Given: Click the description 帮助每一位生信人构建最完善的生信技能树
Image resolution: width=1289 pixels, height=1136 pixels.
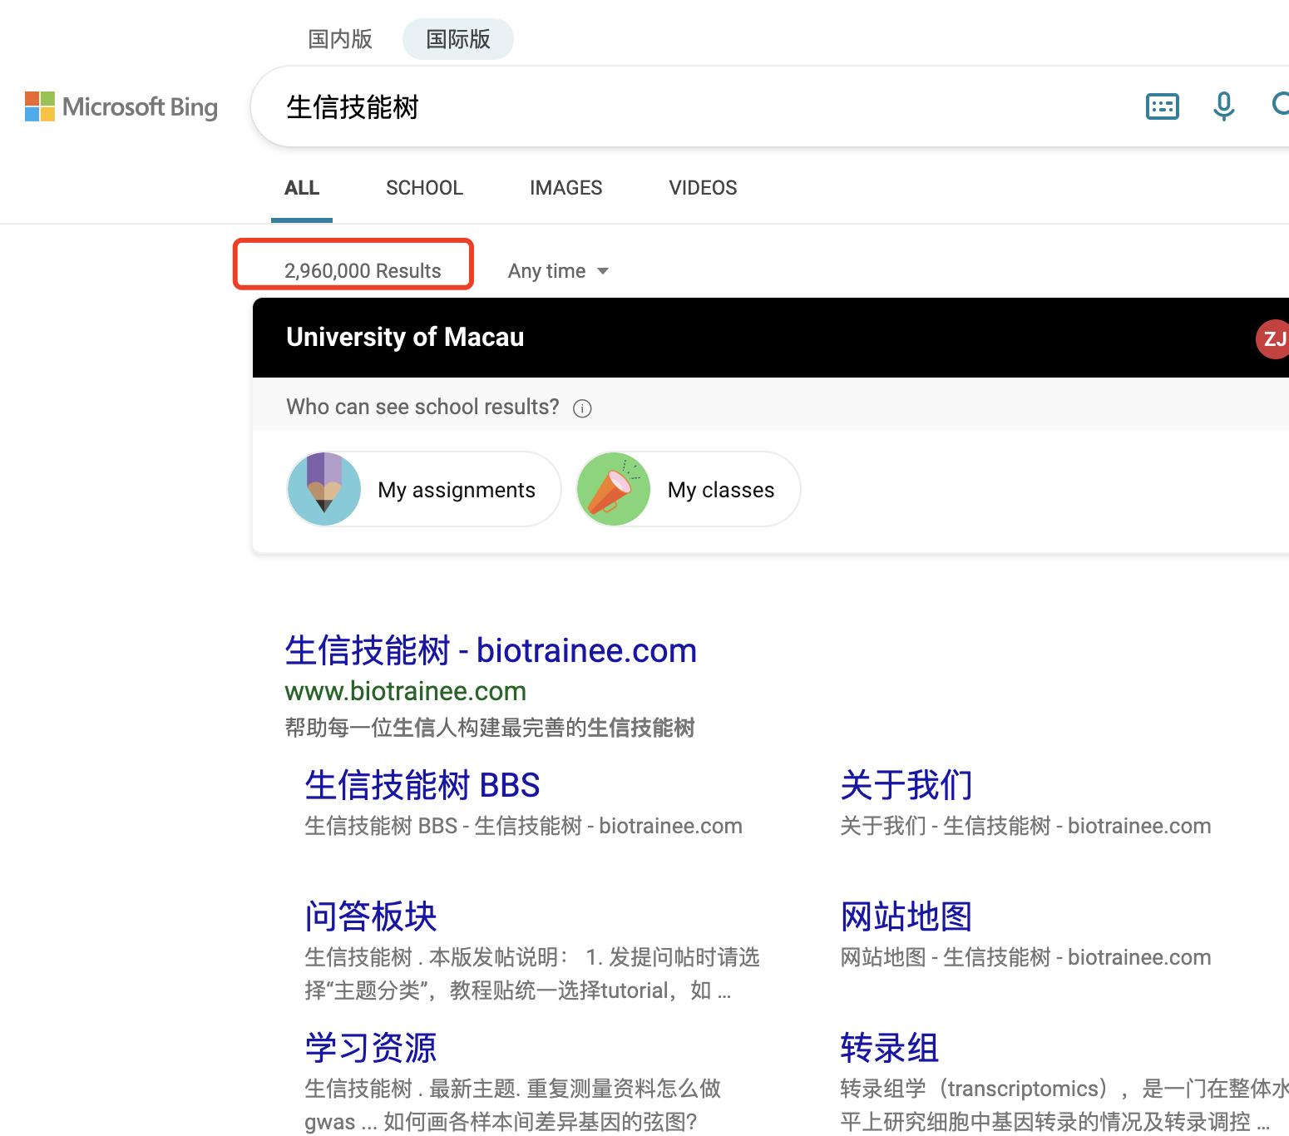Looking at the screenshot, I should coord(490,728).
